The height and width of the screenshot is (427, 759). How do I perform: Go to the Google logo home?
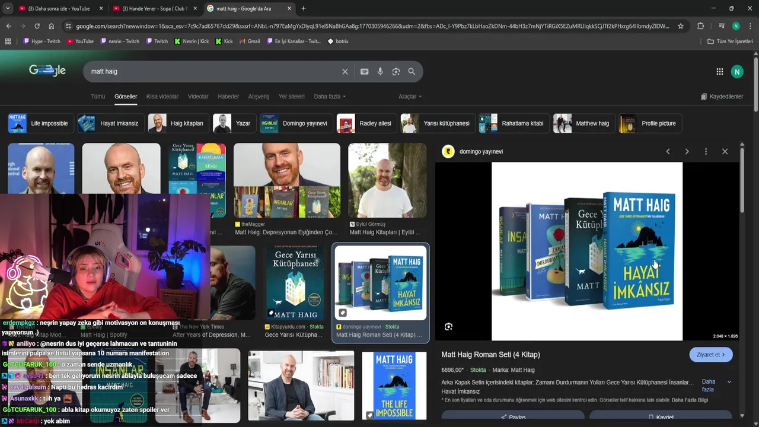click(x=47, y=71)
